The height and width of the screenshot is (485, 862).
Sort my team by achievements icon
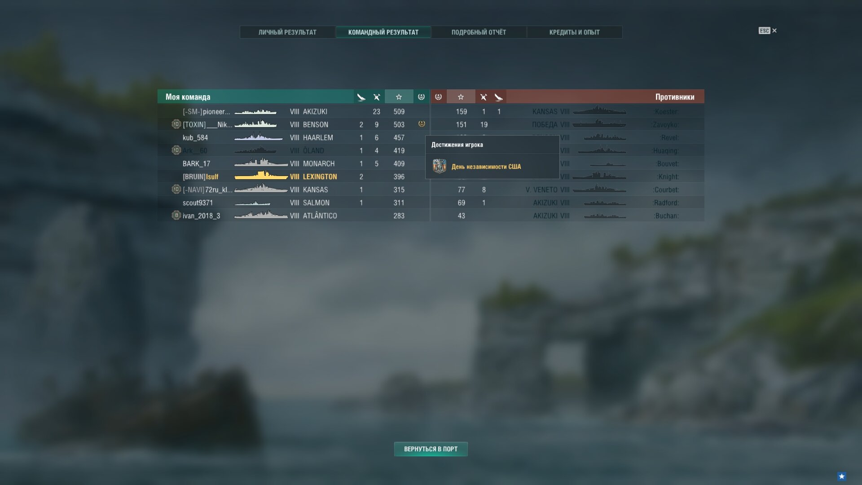[421, 97]
